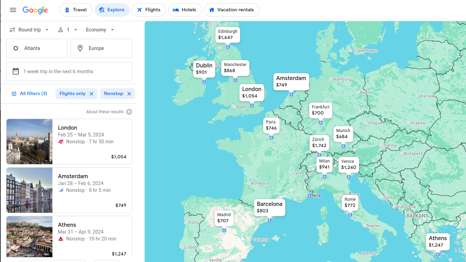Open the Vacation rentals tab
Viewport: 466px width, 262px height.
(x=232, y=10)
